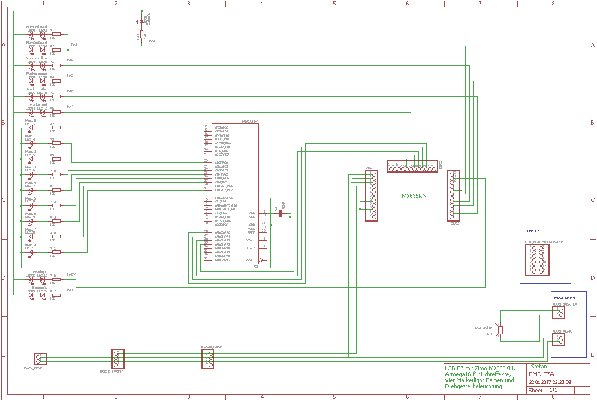The height and width of the screenshot is (402, 597).
Task: Click the LED in the Mars 8 row
Action: coord(31,253)
